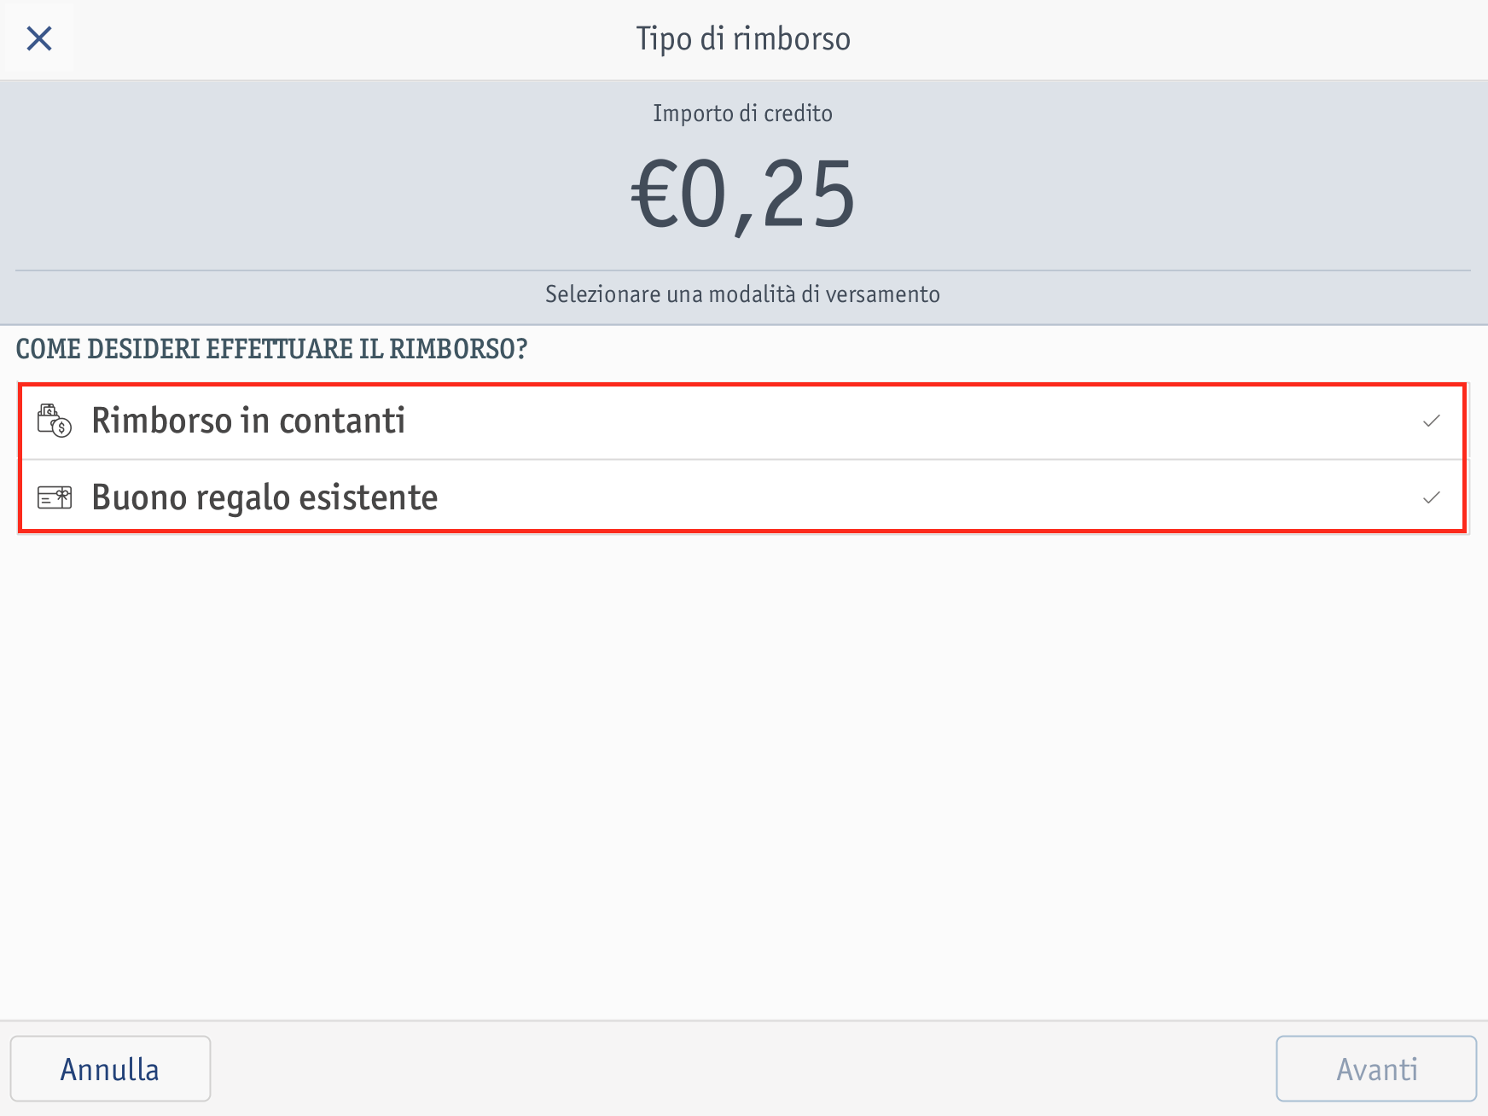Select Rimborso in contanti option

248,421
